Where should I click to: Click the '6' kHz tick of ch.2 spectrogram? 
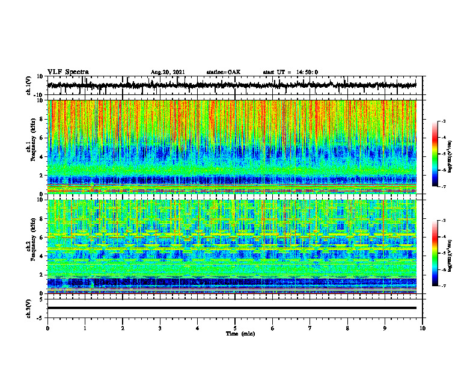coord(42,238)
